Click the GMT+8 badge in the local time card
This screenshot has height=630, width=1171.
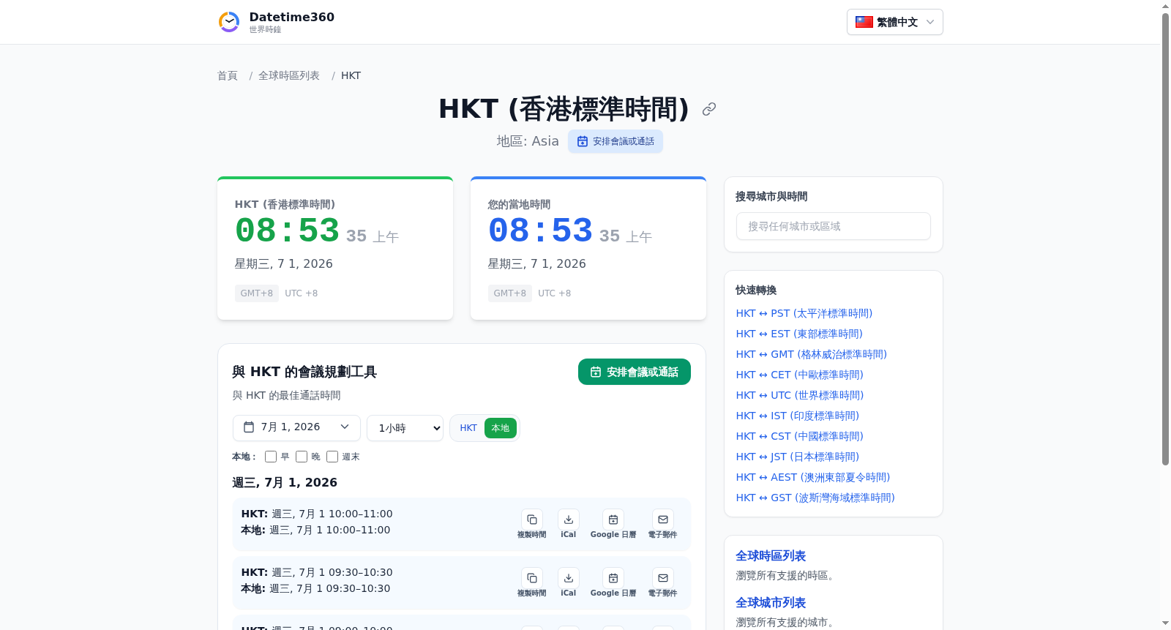point(510,293)
